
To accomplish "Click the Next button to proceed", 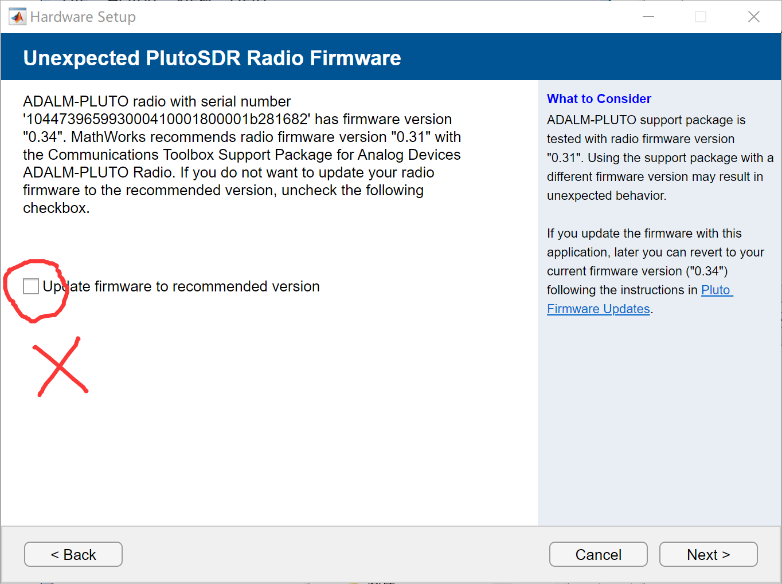I will (x=708, y=554).
